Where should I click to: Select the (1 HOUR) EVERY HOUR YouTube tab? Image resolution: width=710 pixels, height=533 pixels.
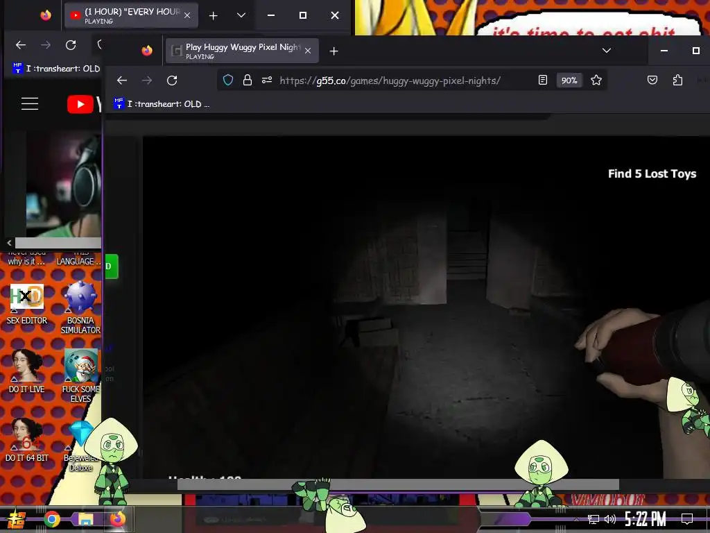point(131,15)
